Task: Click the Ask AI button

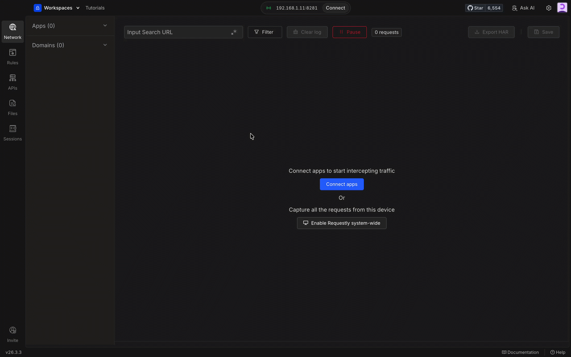Action: pyautogui.click(x=523, y=8)
